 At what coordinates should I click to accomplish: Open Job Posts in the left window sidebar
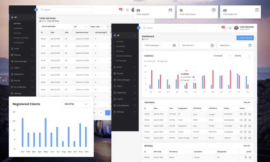click(x=17, y=23)
